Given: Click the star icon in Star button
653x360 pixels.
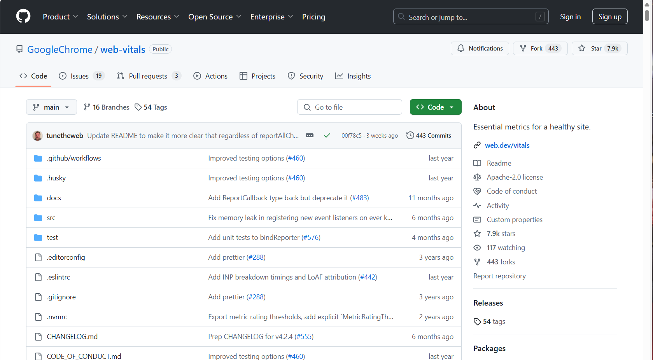Looking at the screenshot, I should pos(582,48).
